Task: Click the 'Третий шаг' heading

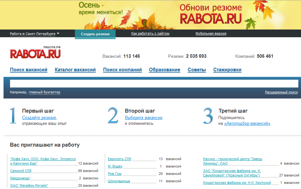Action: (233, 111)
